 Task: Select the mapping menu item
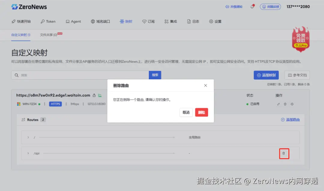click(126, 21)
